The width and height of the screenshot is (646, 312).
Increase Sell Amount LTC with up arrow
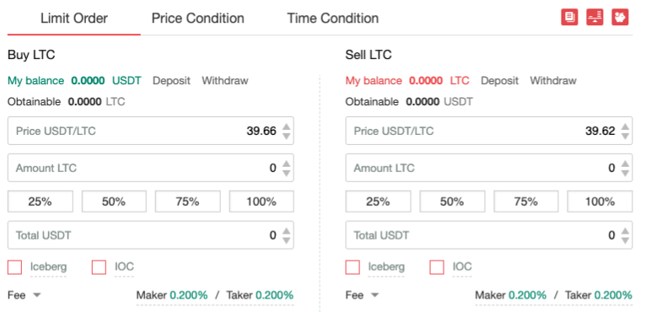point(625,164)
